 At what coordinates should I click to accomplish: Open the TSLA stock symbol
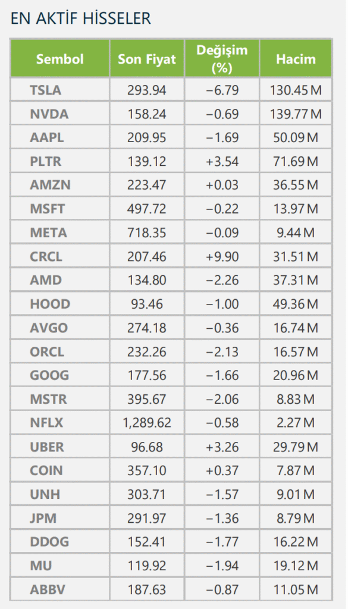(45, 90)
